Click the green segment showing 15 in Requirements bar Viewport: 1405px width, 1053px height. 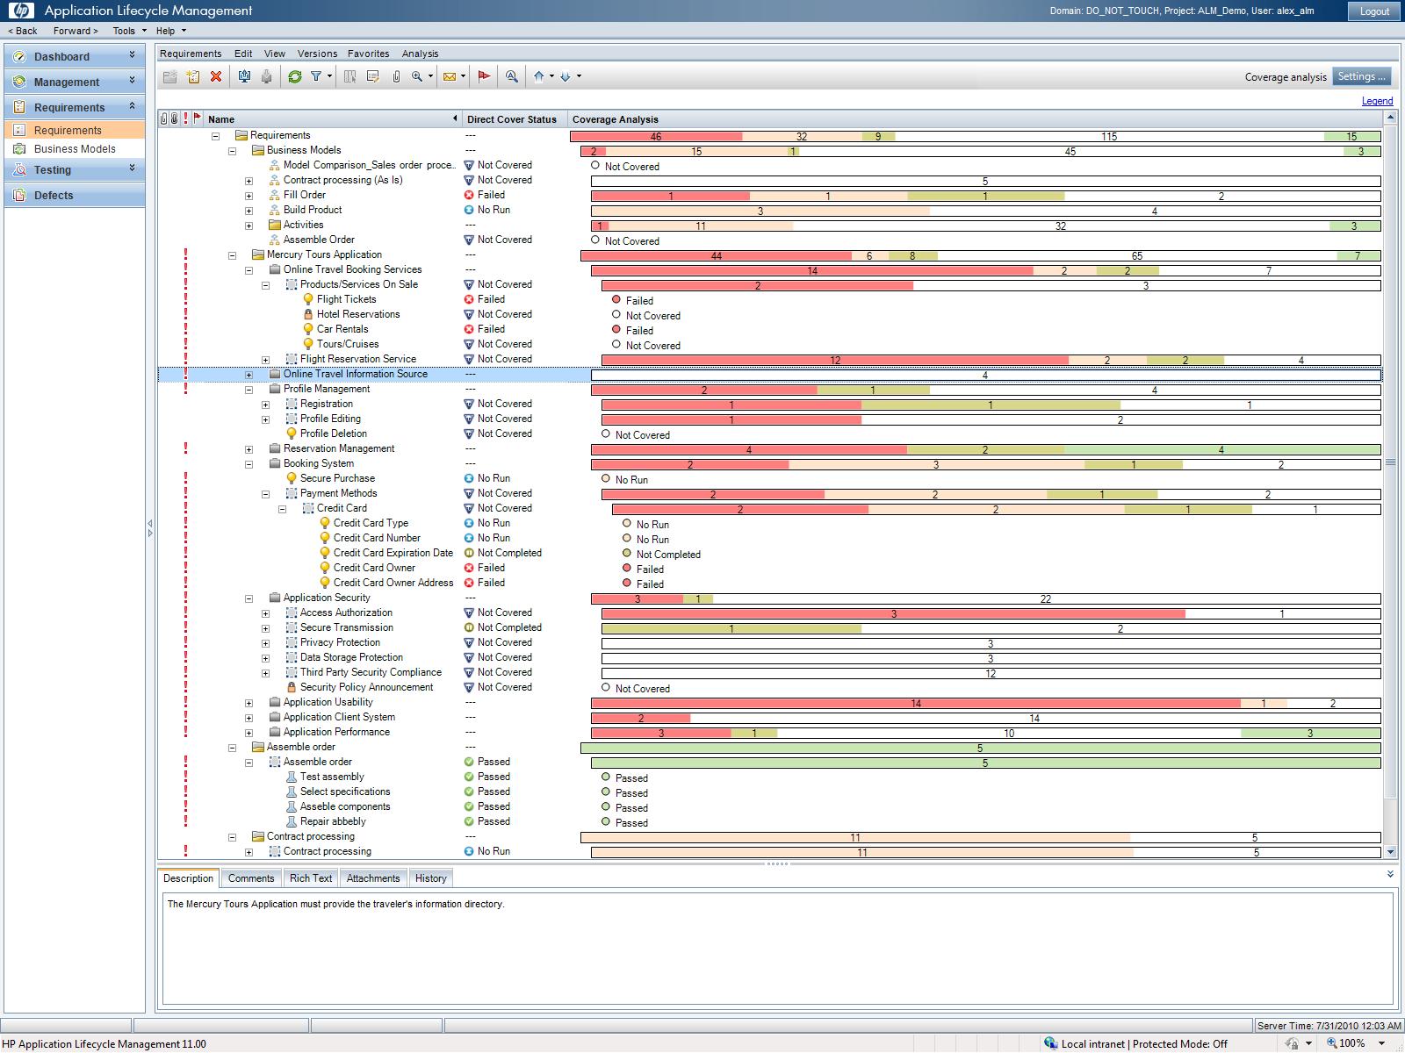pyautogui.click(x=1351, y=137)
